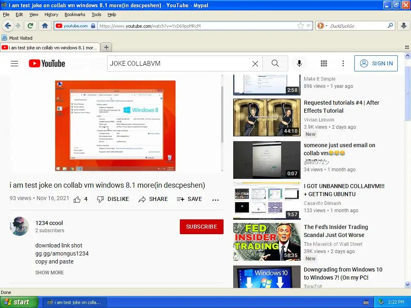This screenshot has height=308, width=411.
Task: Open more actions ellipsis under video
Action: pos(216,200)
